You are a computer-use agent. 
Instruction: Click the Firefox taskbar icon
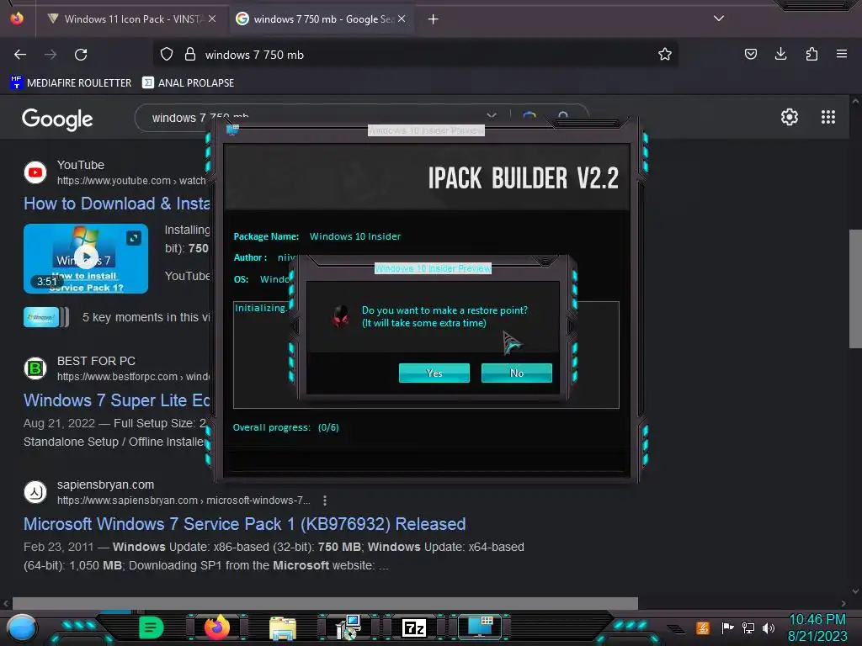tap(216, 627)
